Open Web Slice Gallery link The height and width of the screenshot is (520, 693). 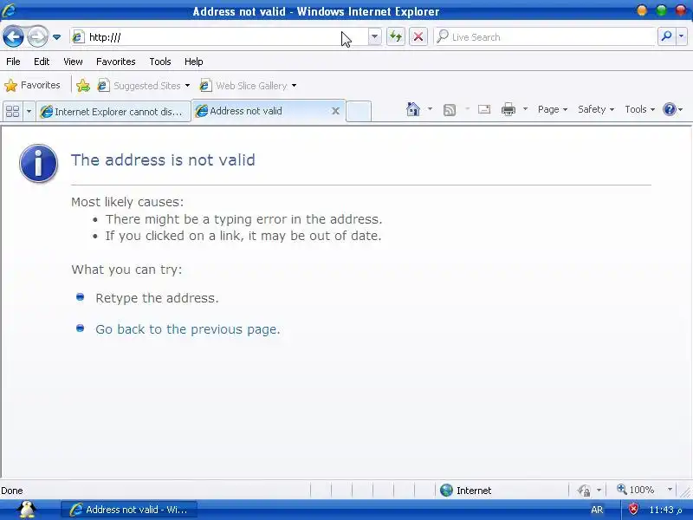[x=248, y=85]
